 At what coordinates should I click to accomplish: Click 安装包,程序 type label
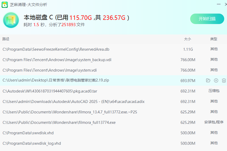(x=214, y=122)
